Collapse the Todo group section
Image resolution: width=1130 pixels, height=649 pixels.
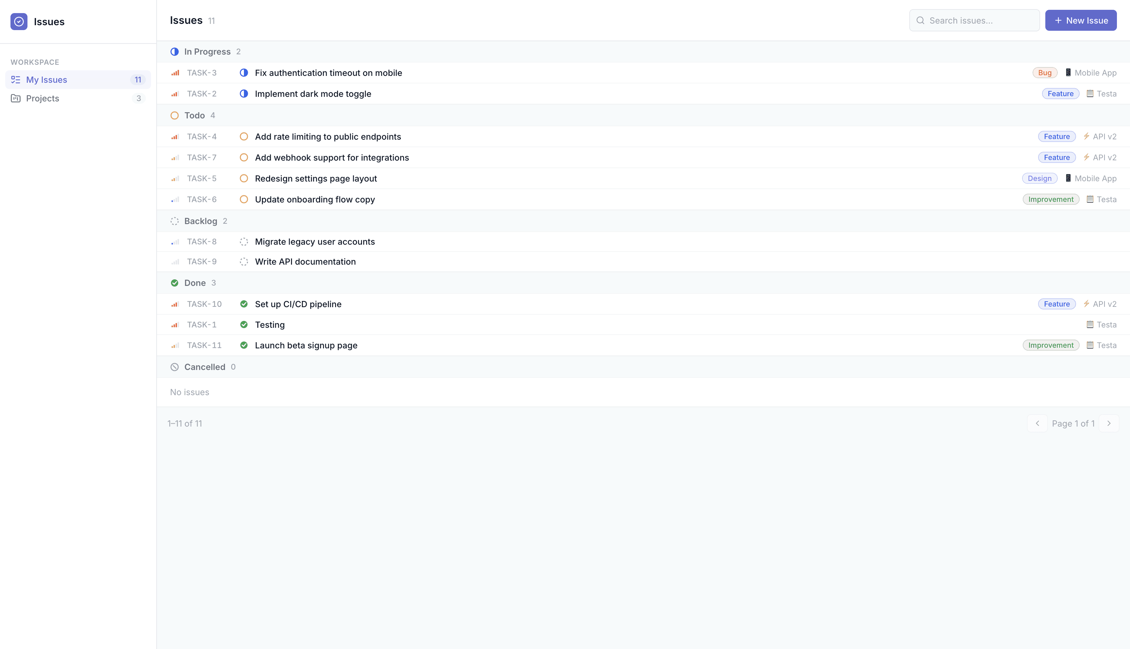[194, 115]
